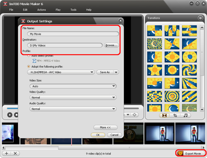Click the Destination path field
Viewport: 207px width, 158px height.
[x=65, y=45]
